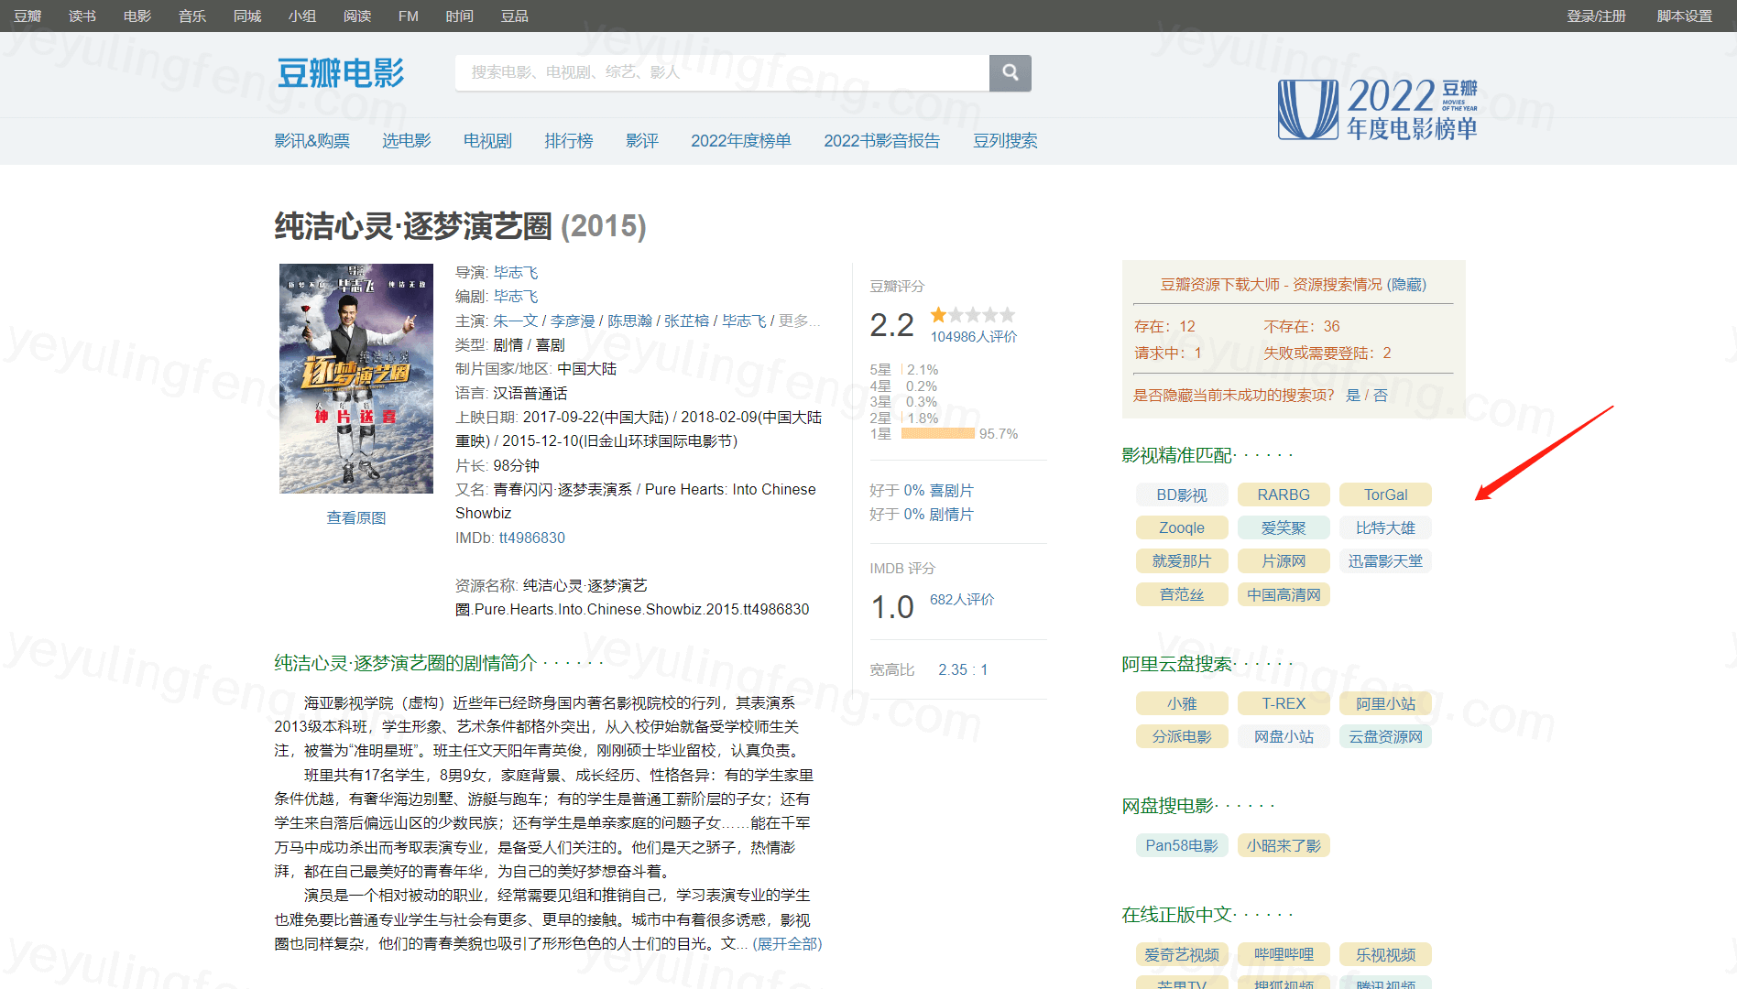
Task: Click the search magnifier button
Action: tap(1010, 72)
